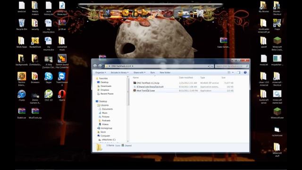Select the Minecraft.exe desktop icon
This screenshot has height=170, width=302.
point(277,113)
